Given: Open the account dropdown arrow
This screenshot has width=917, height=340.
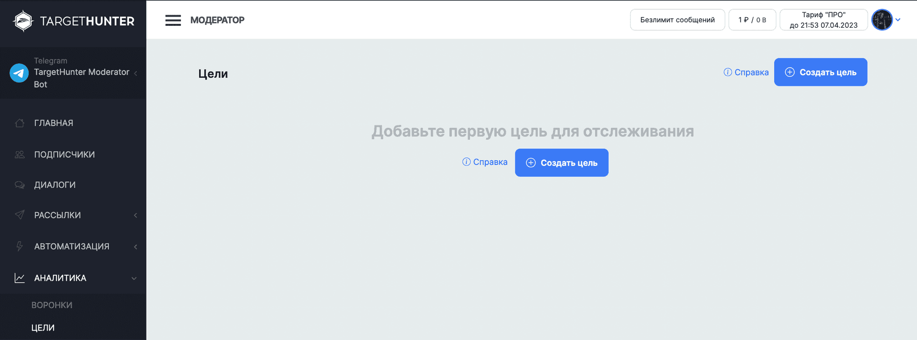Looking at the screenshot, I should tap(898, 20).
